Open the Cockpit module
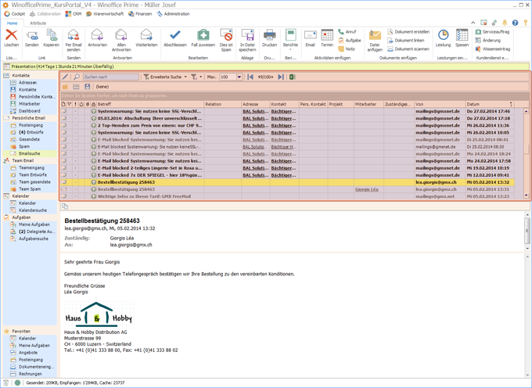This screenshot has height=388, width=532. pos(15,14)
